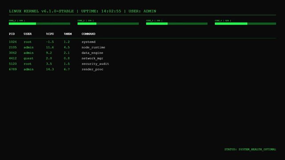Click the systemd command name

[88, 42]
